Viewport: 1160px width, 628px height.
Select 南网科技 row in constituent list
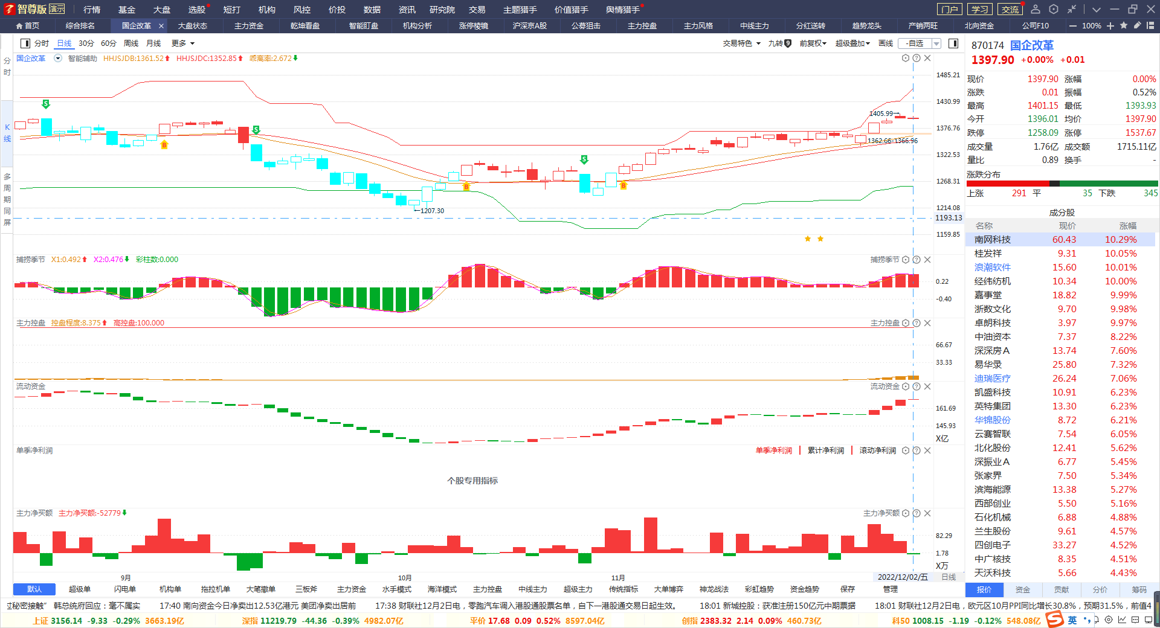point(1062,240)
